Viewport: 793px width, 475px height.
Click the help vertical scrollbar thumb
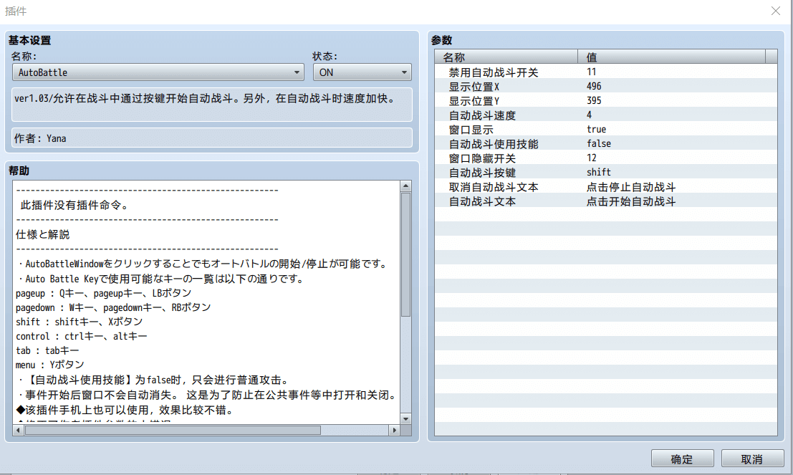point(405,254)
